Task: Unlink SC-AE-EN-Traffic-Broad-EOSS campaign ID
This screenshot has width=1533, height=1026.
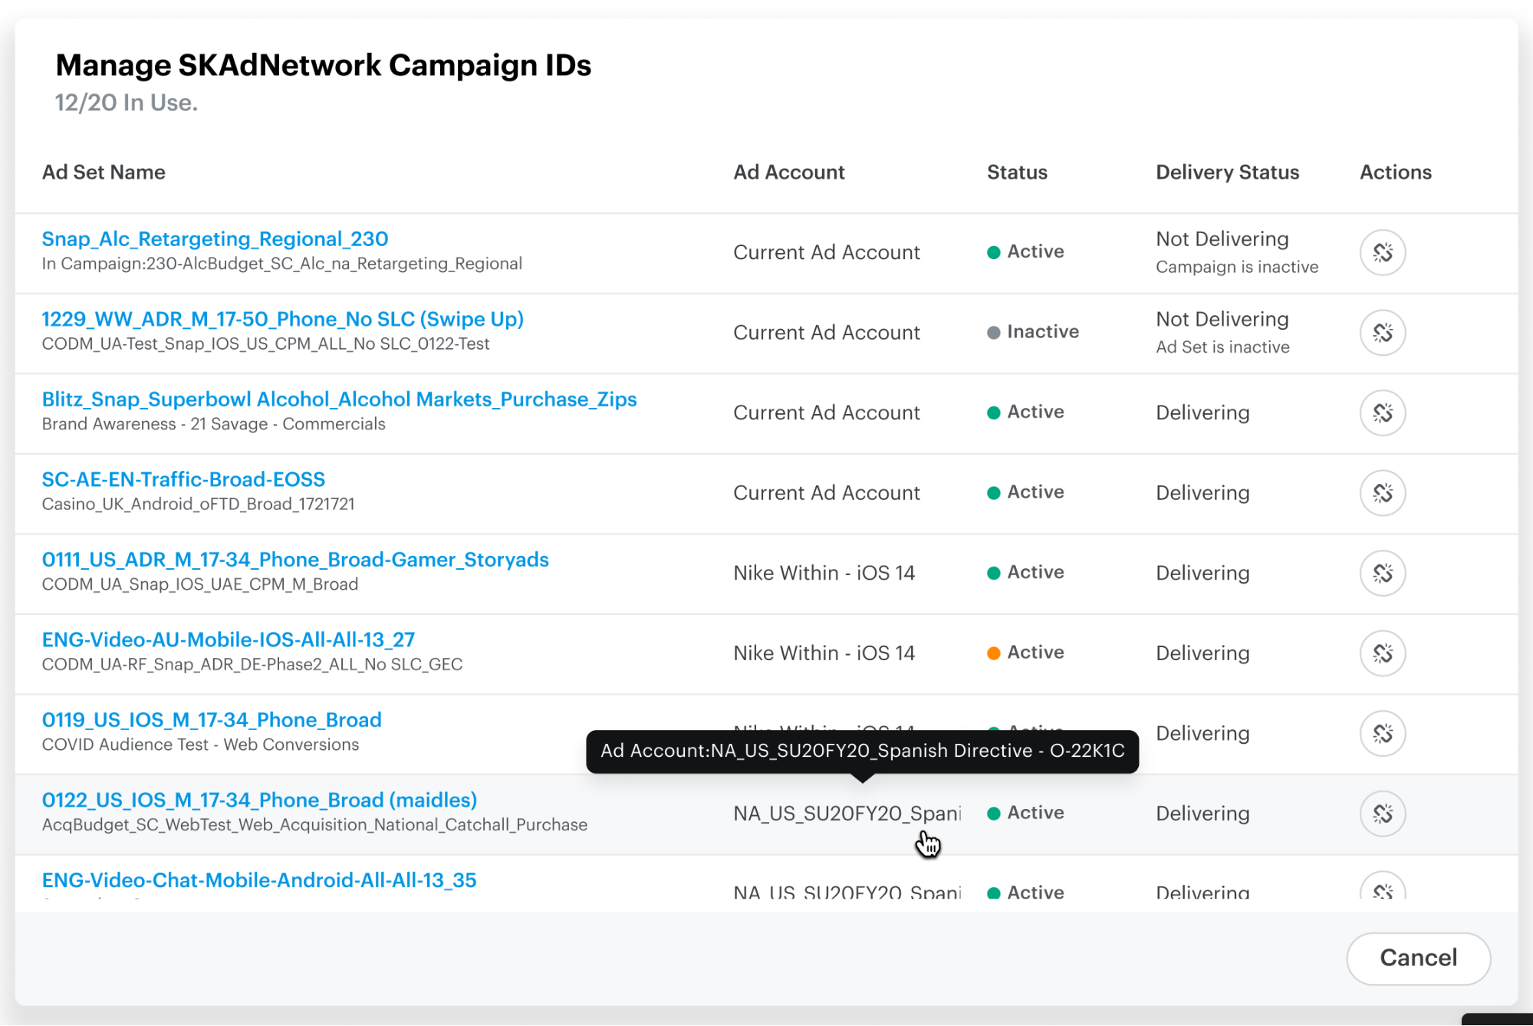Action: click(x=1382, y=493)
